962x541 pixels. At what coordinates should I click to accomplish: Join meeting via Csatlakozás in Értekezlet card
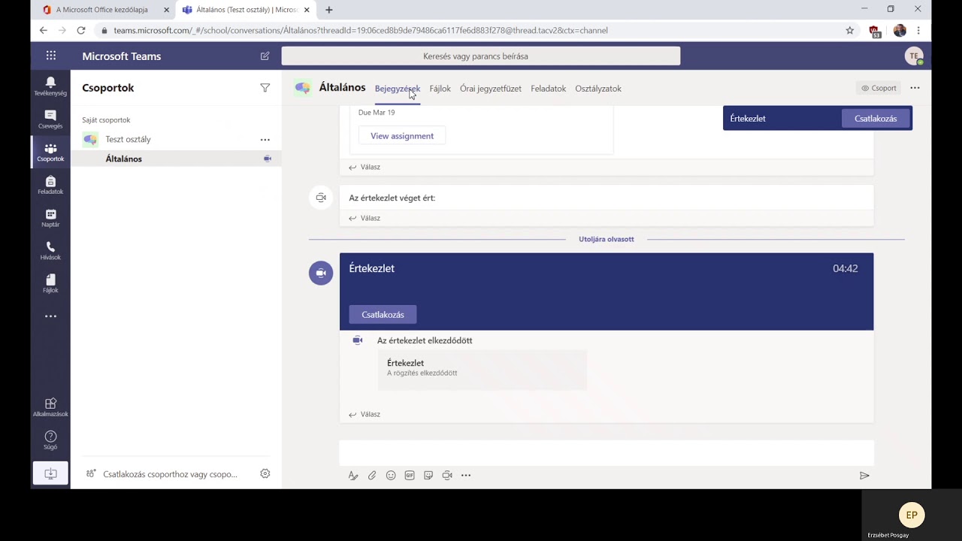(x=383, y=315)
